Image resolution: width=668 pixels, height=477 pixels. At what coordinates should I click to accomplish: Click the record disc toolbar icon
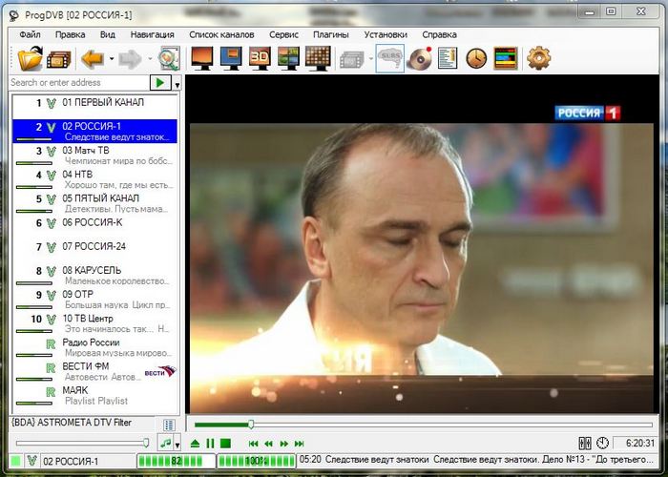[419, 59]
